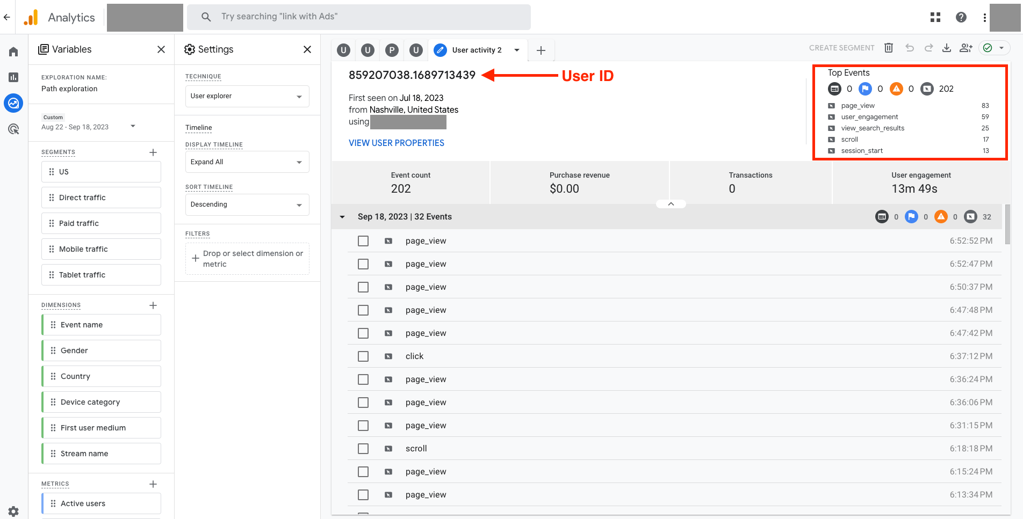Click the search box in top bar
The image size is (1023, 519).
(x=359, y=17)
